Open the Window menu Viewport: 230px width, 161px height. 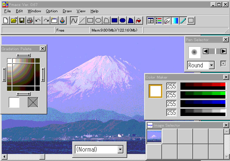34,11
